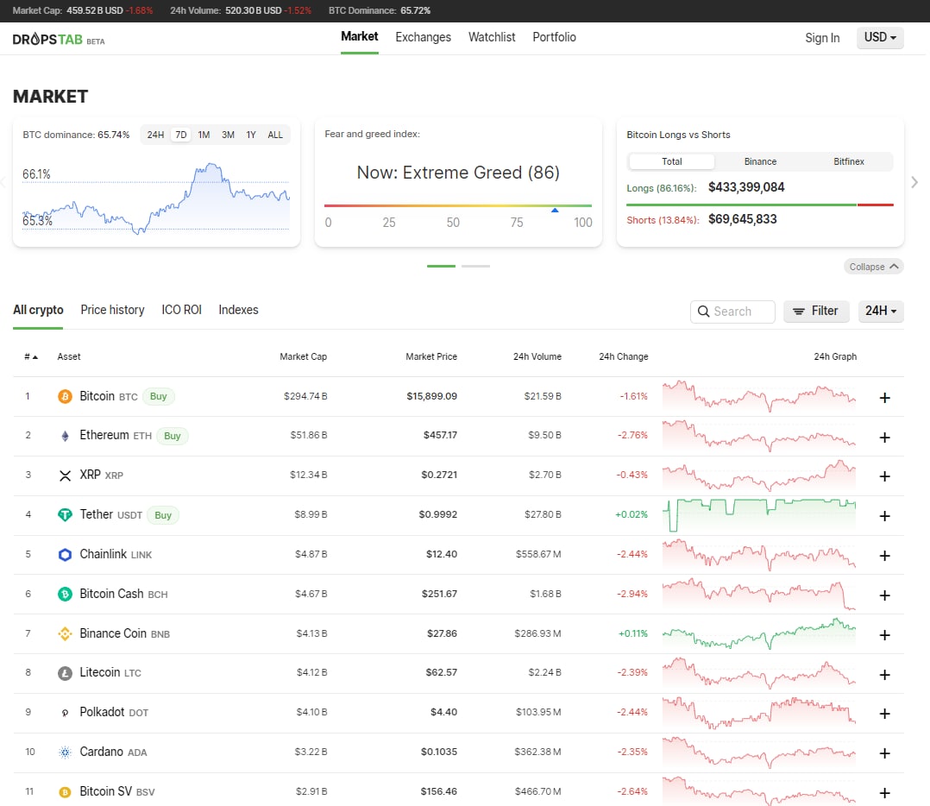This screenshot has width=930, height=806.
Task: Click the Polkadot logo icon
Action: [x=65, y=713]
